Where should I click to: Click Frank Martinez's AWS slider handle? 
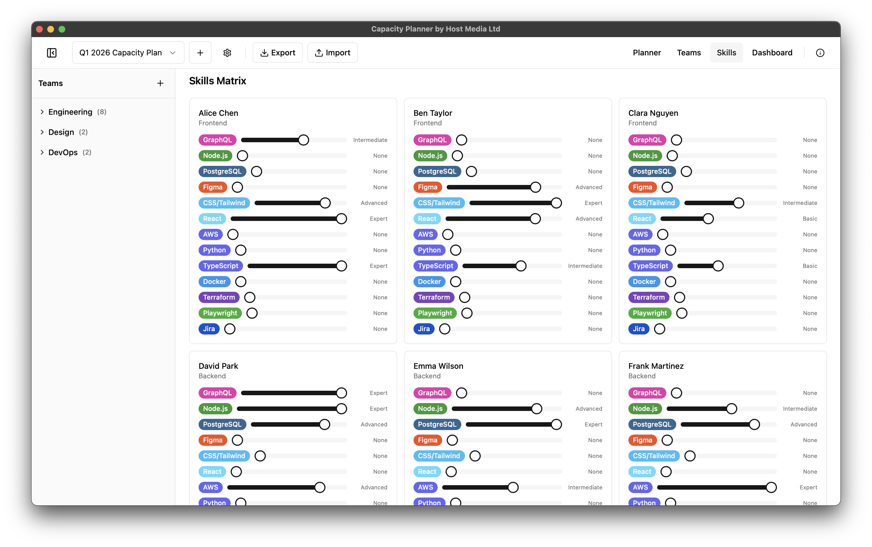click(x=771, y=487)
